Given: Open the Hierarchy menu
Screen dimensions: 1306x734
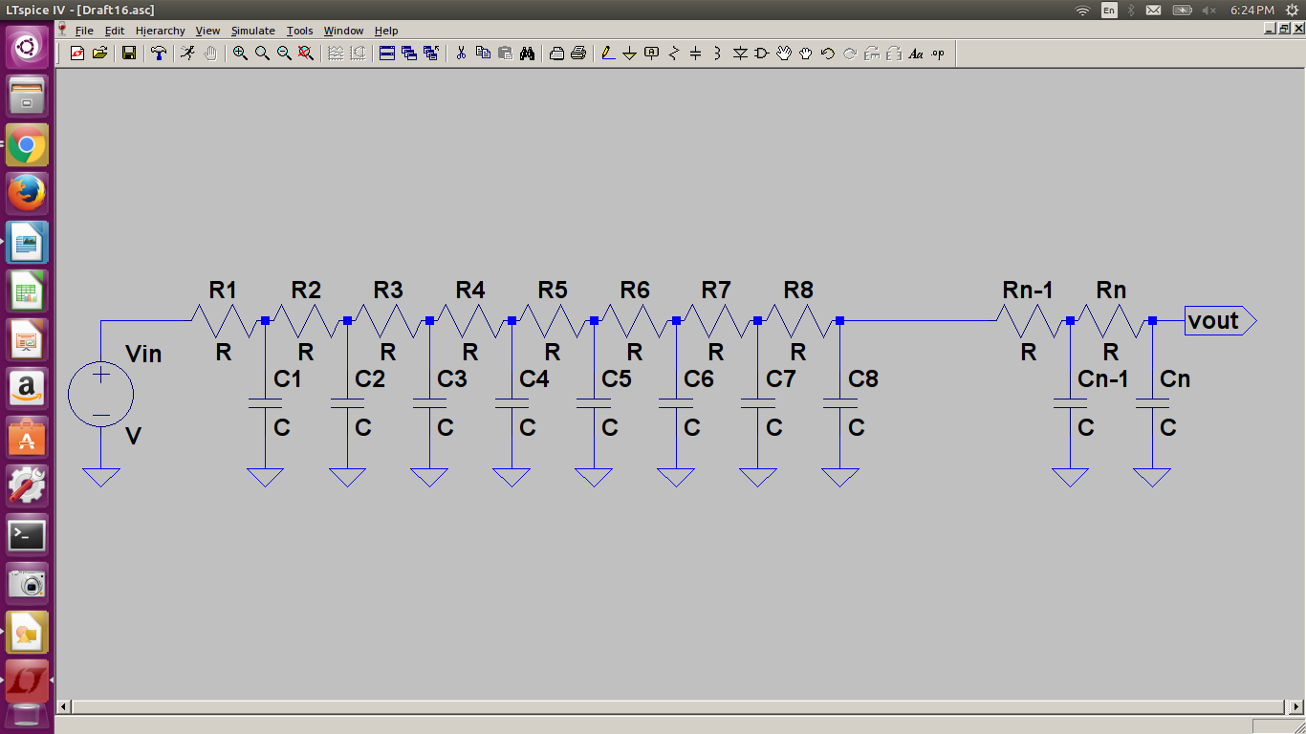Looking at the screenshot, I should coord(160,31).
